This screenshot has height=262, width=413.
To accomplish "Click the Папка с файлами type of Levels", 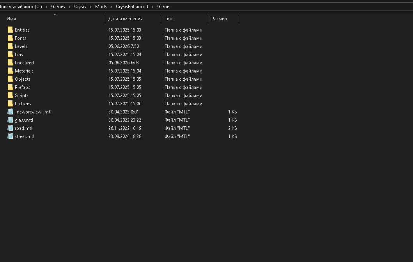I will [183, 46].
